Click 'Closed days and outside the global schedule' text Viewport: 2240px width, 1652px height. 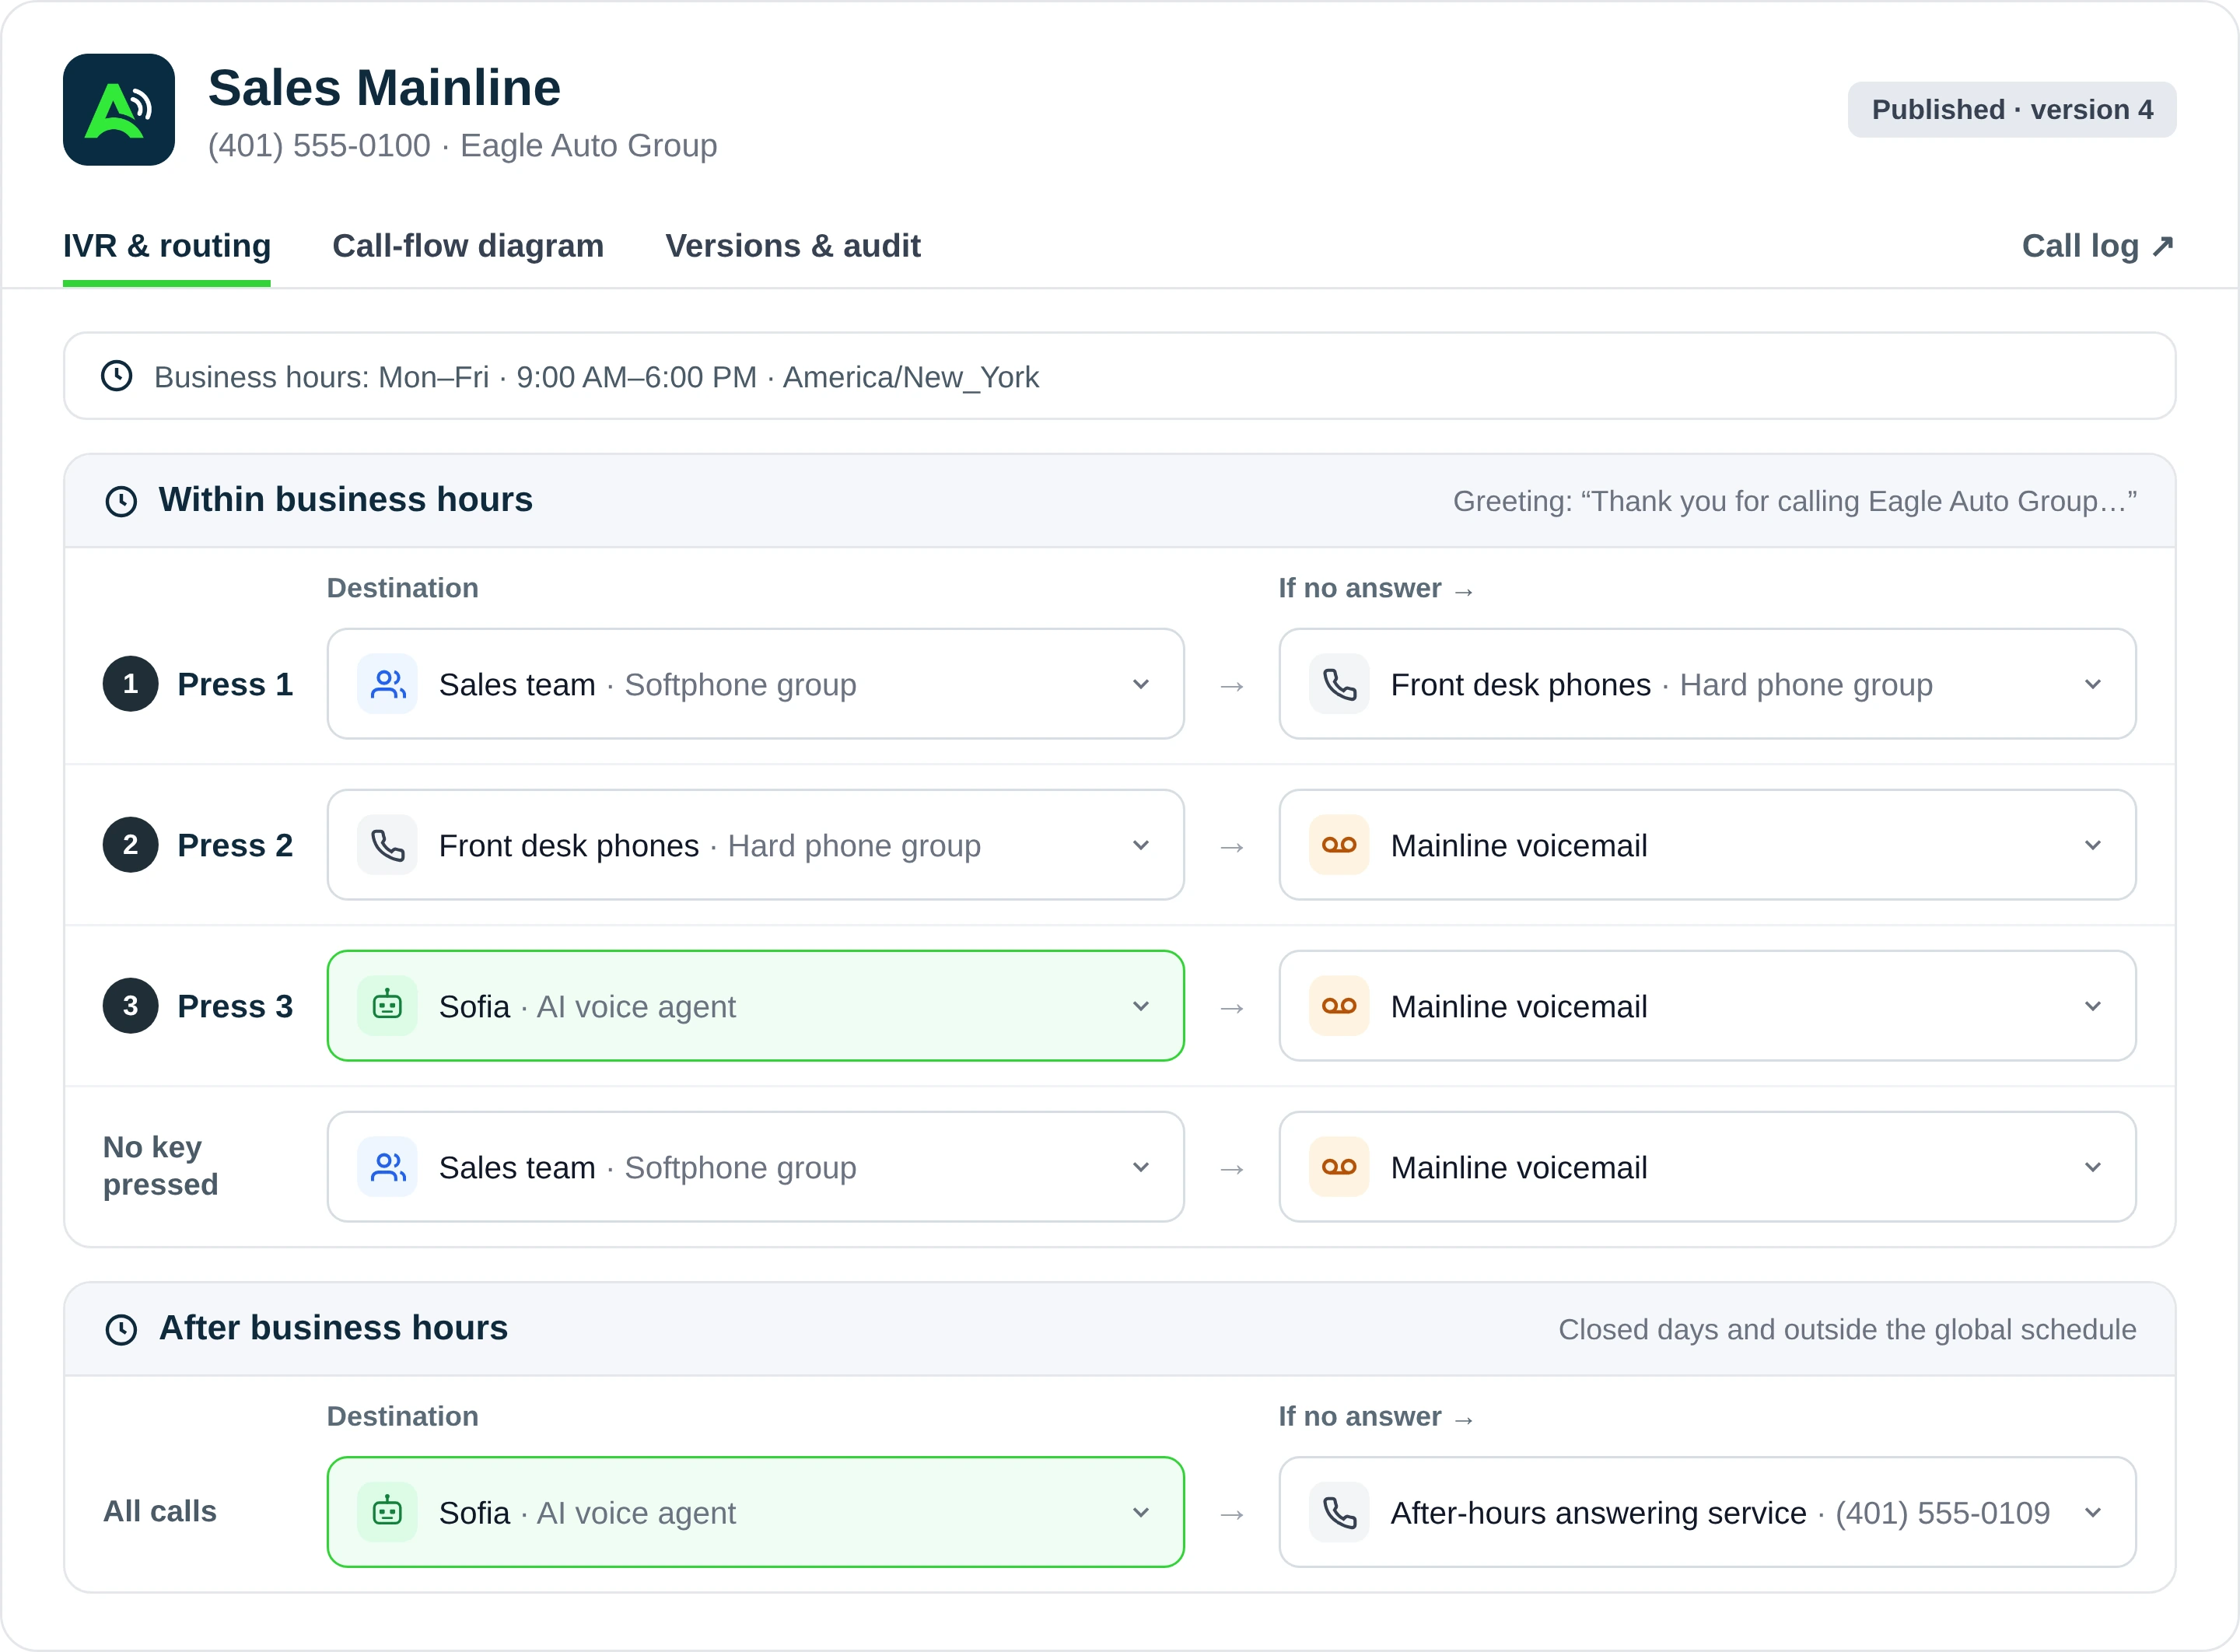(x=1847, y=1329)
